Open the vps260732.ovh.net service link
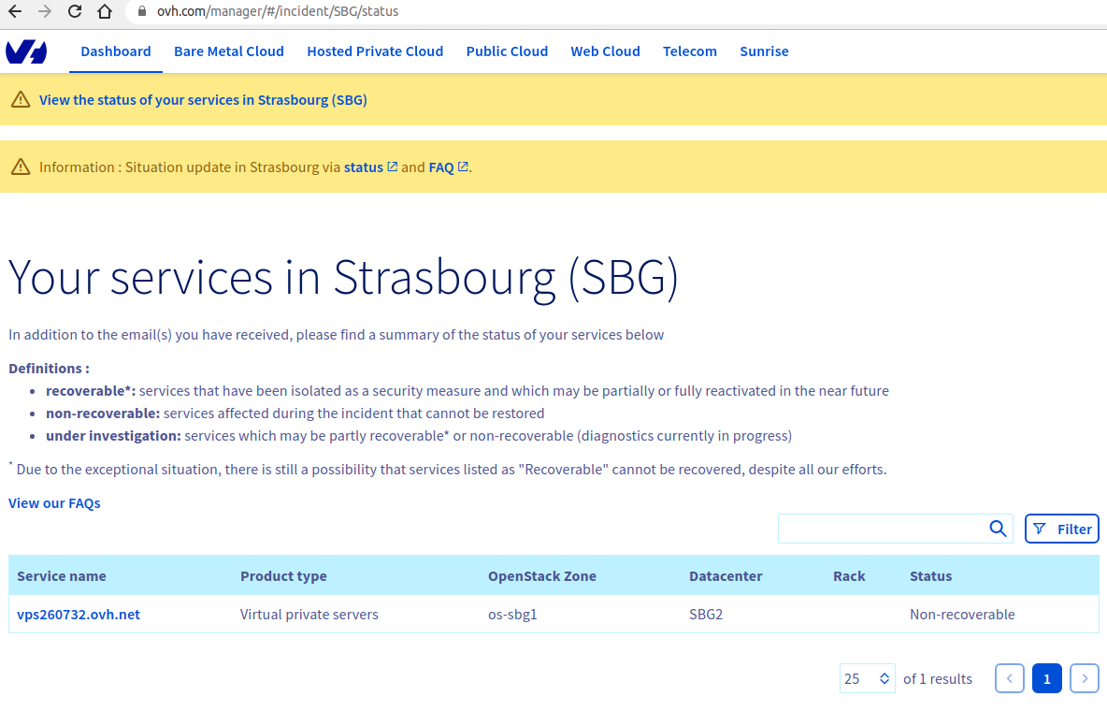The height and width of the screenshot is (711, 1107). coord(79,615)
